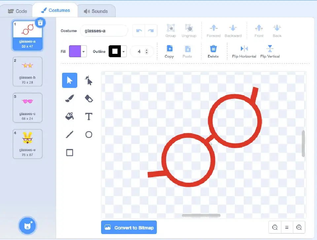
Task: Click Convert to Bitmap button
Action: (x=129, y=227)
